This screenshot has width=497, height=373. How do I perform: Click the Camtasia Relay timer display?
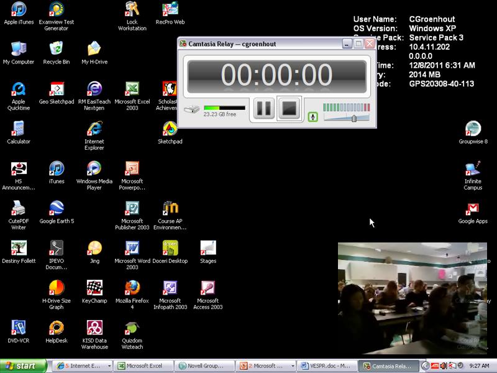(x=276, y=75)
